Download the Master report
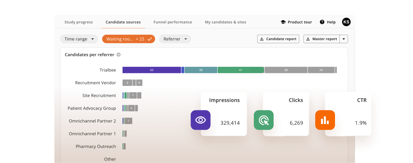The width and height of the screenshot is (413, 163). (x=322, y=39)
